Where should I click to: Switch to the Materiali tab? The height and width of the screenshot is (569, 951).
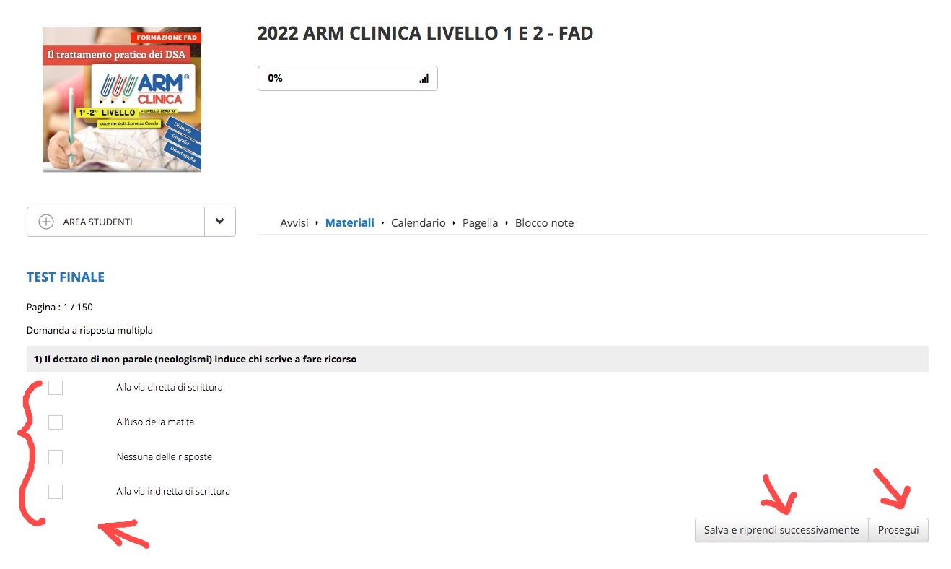pos(350,223)
